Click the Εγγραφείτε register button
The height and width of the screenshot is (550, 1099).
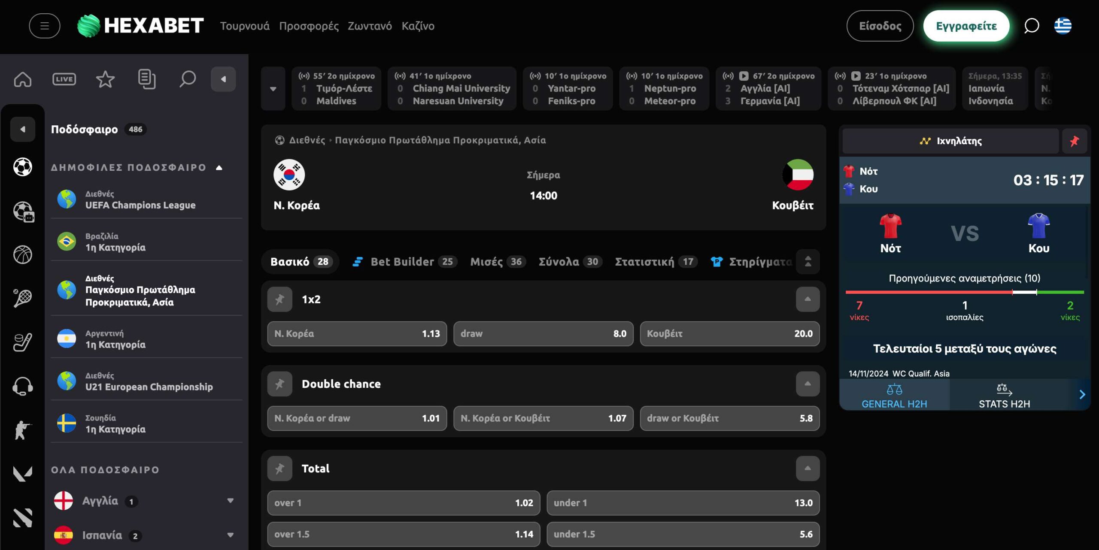(966, 26)
